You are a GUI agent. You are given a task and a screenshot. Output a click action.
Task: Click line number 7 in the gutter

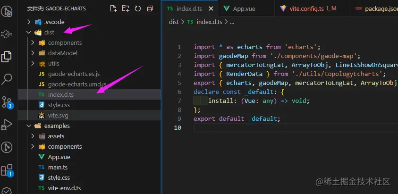point(179,101)
